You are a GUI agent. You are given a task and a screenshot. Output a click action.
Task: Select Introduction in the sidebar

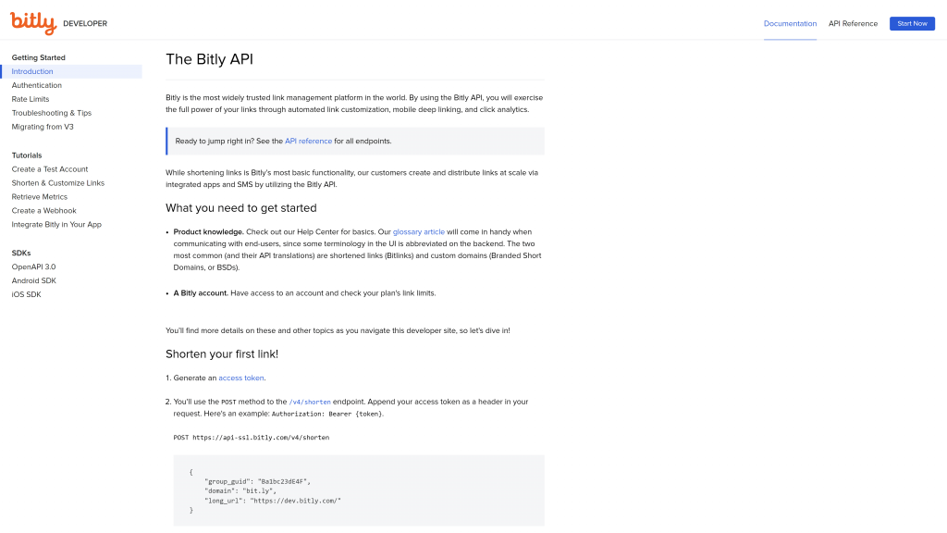pyautogui.click(x=32, y=71)
